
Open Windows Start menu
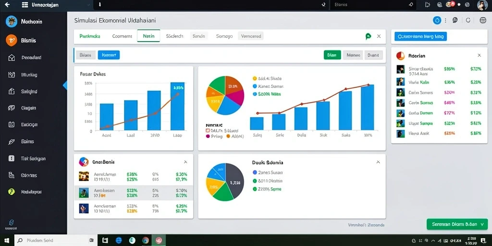point(7,240)
